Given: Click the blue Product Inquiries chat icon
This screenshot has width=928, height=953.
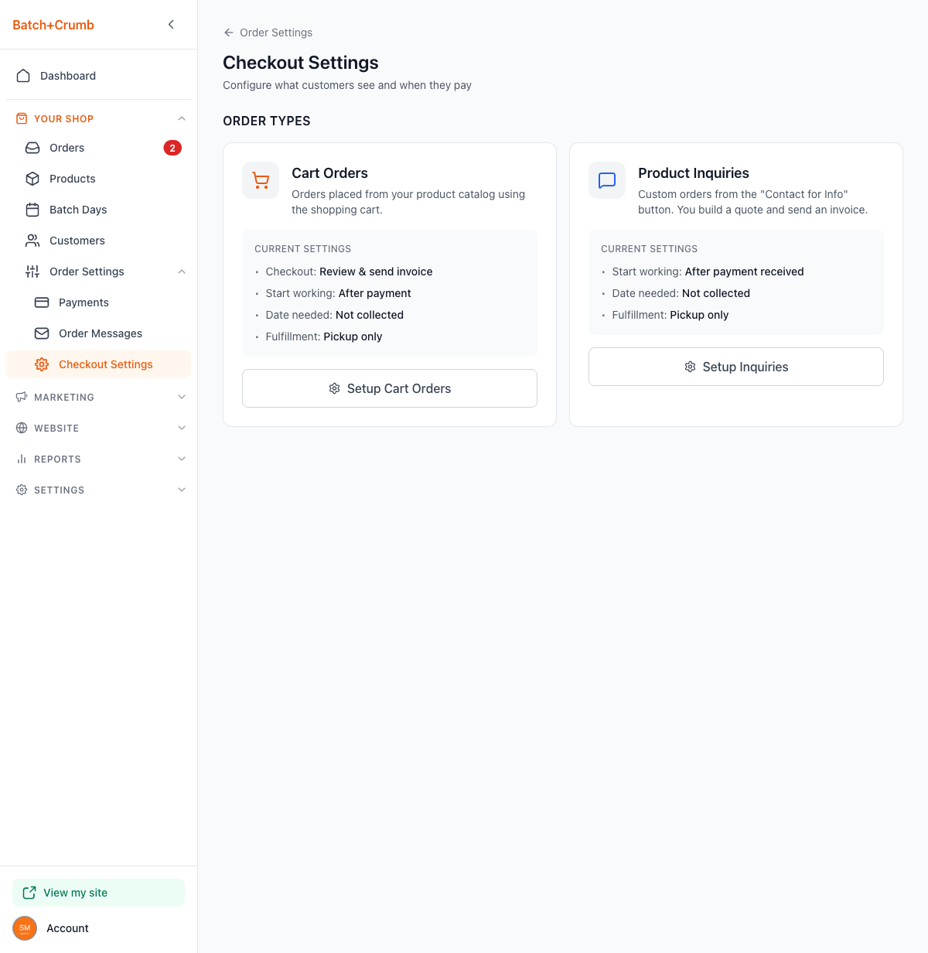Looking at the screenshot, I should [x=607, y=180].
